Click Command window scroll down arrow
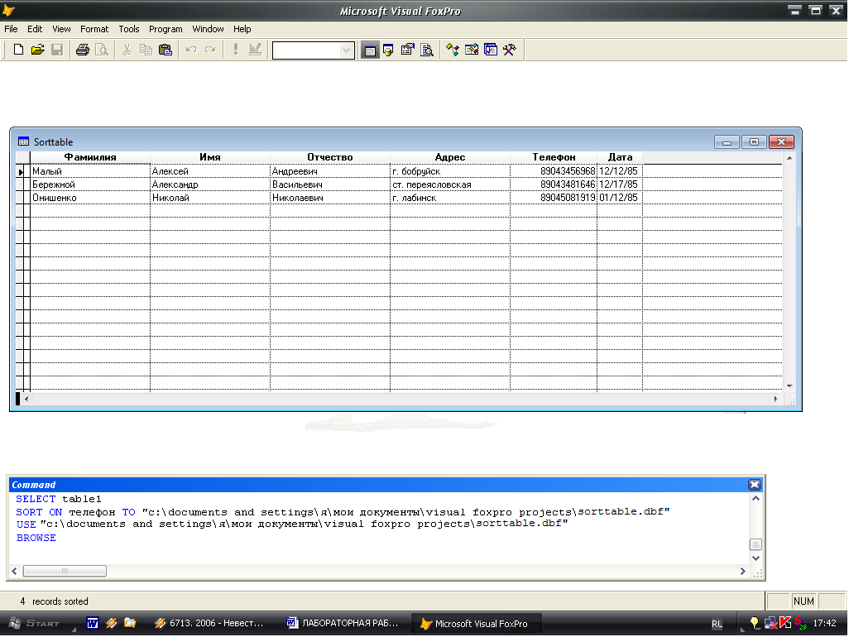This screenshot has height=637, width=849. point(755,558)
